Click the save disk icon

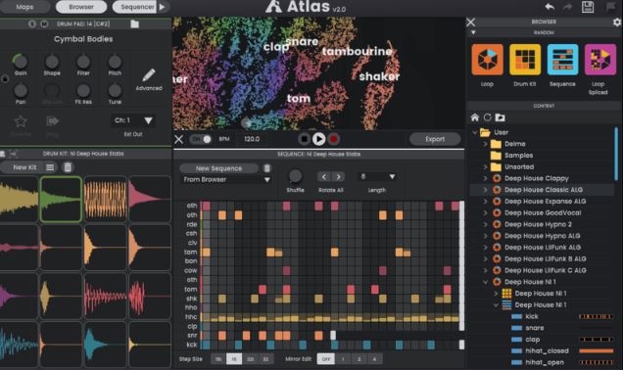pos(588,7)
